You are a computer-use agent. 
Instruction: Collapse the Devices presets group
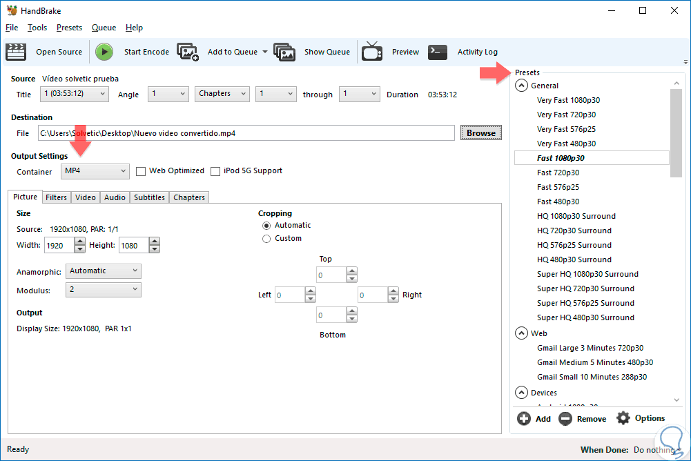521,392
